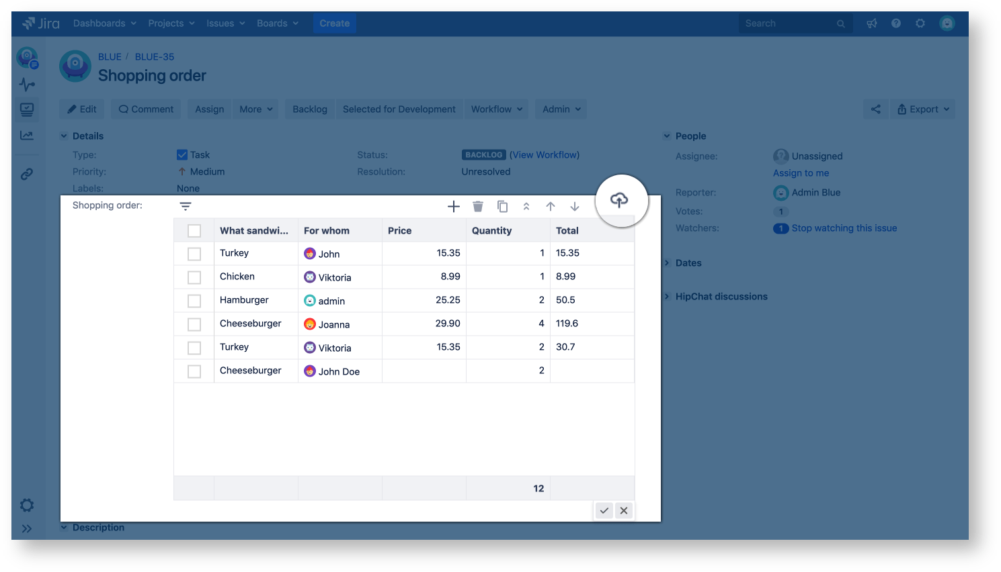Confirm table edits with checkmark button
Viewport: 1001px width, 572px height.
604,511
